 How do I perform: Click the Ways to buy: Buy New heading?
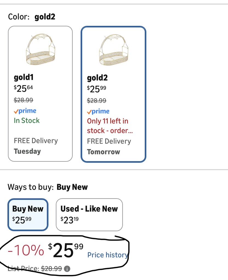click(47, 187)
